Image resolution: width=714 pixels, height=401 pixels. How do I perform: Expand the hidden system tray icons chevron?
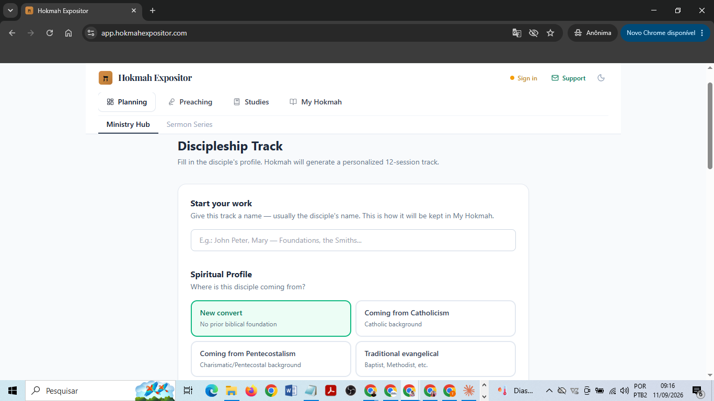549,391
